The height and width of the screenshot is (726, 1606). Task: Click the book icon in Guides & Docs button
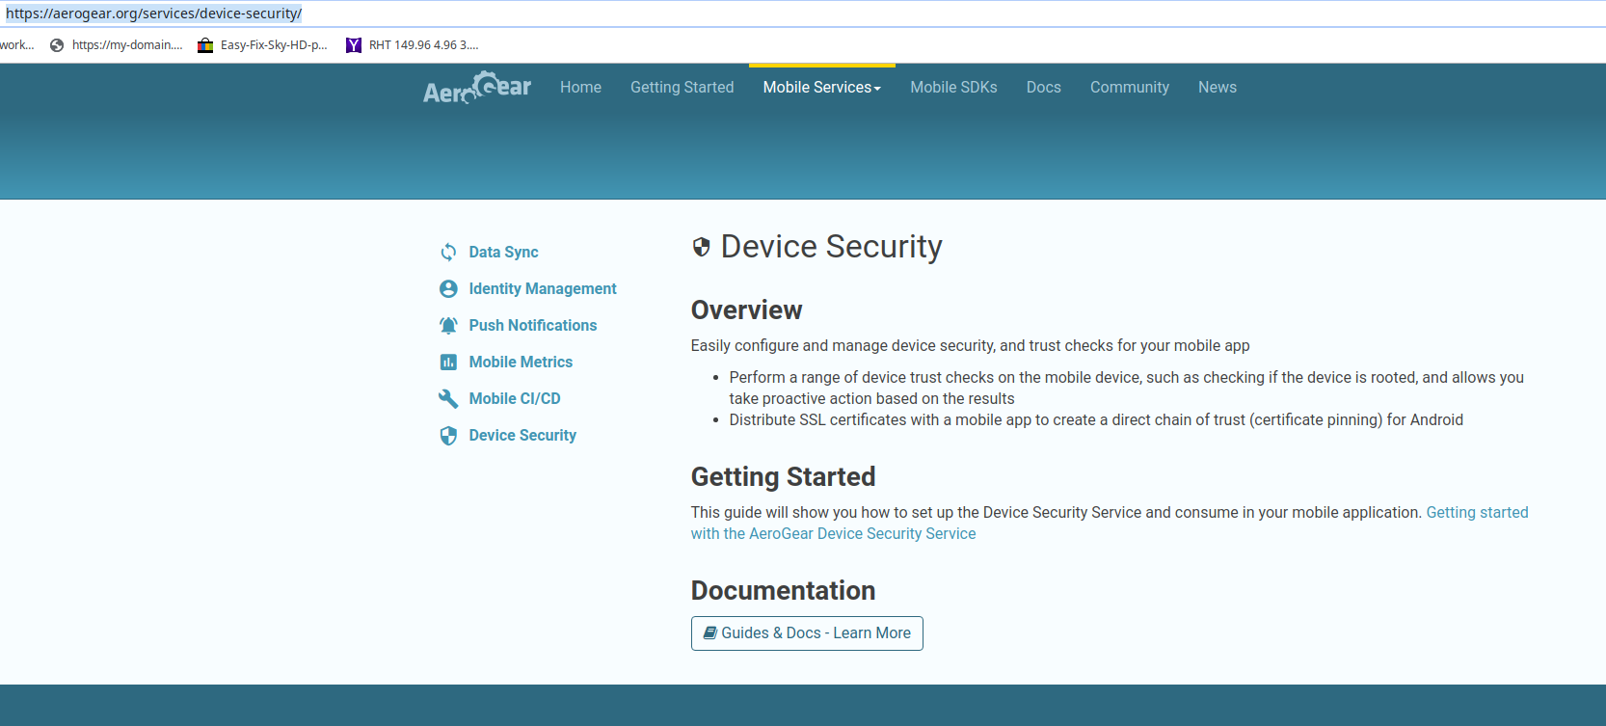coord(710,632)
